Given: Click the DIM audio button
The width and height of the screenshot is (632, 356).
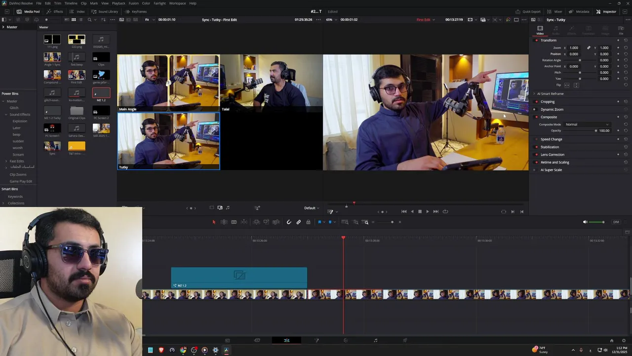Looking at the screenshot, I should 616,222.
